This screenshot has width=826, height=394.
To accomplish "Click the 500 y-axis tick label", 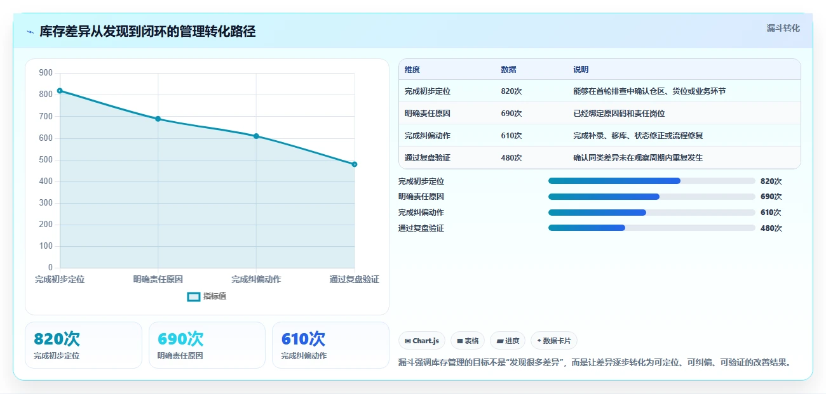I will click(x=46, y=160).
